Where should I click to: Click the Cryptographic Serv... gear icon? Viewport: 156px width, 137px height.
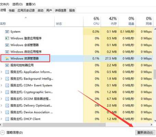click(x=7, y=92)
